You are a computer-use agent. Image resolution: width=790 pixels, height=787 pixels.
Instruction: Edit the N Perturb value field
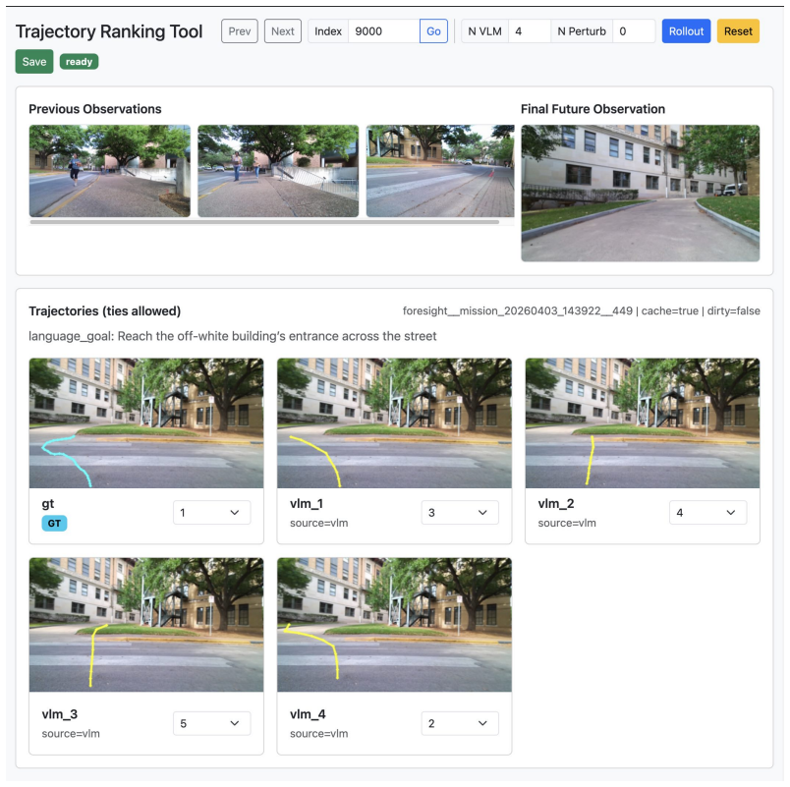[634, 31]
